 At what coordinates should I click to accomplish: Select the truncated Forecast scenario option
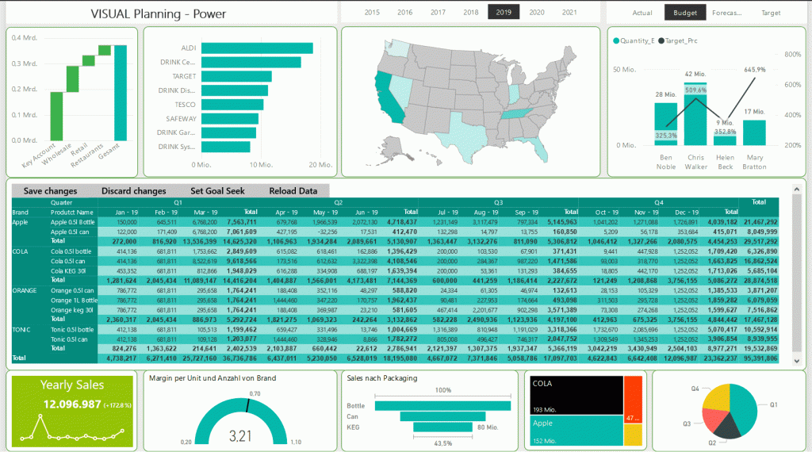(727, 13)
